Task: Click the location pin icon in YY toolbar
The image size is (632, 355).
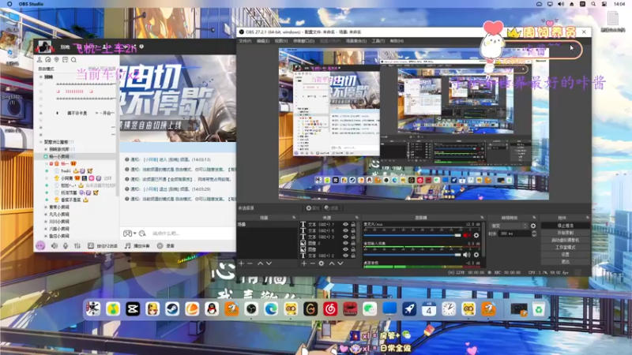Action: tap(56, 60)
